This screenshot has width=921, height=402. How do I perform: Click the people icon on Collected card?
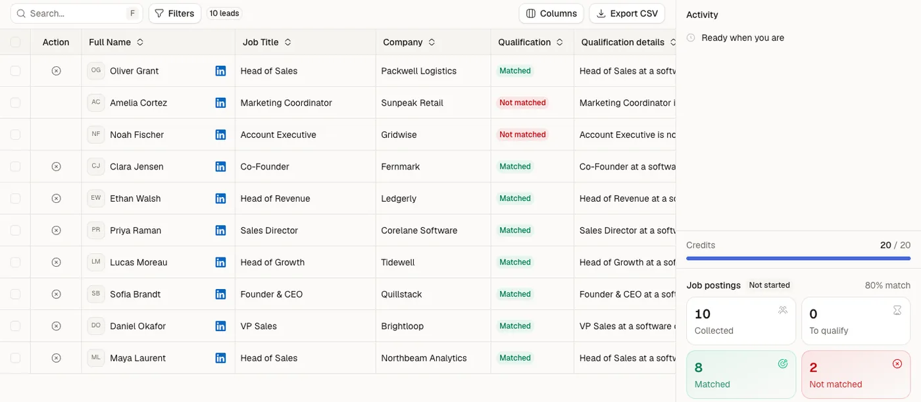pyautogui.click(x=783, y=310)
